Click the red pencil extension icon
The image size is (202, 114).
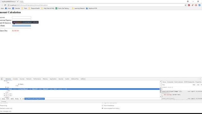click(193, 5)
